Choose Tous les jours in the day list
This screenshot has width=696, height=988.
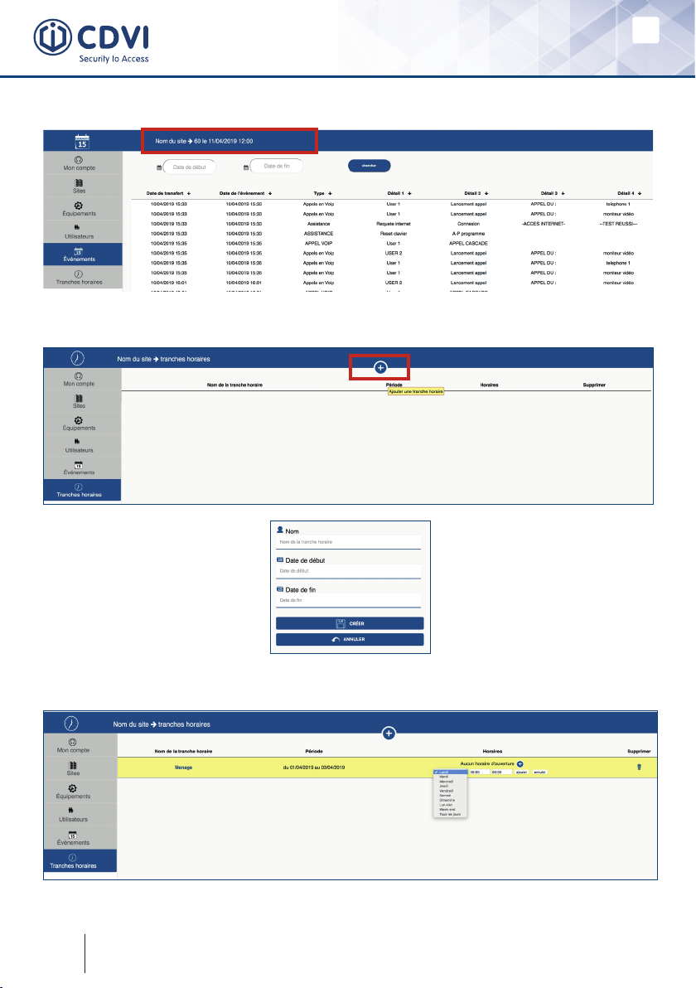450,814
